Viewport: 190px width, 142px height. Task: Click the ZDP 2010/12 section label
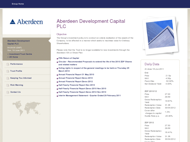point(151,91)
